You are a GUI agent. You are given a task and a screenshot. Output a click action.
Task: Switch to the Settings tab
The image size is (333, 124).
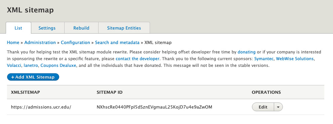tap(47, 28)
